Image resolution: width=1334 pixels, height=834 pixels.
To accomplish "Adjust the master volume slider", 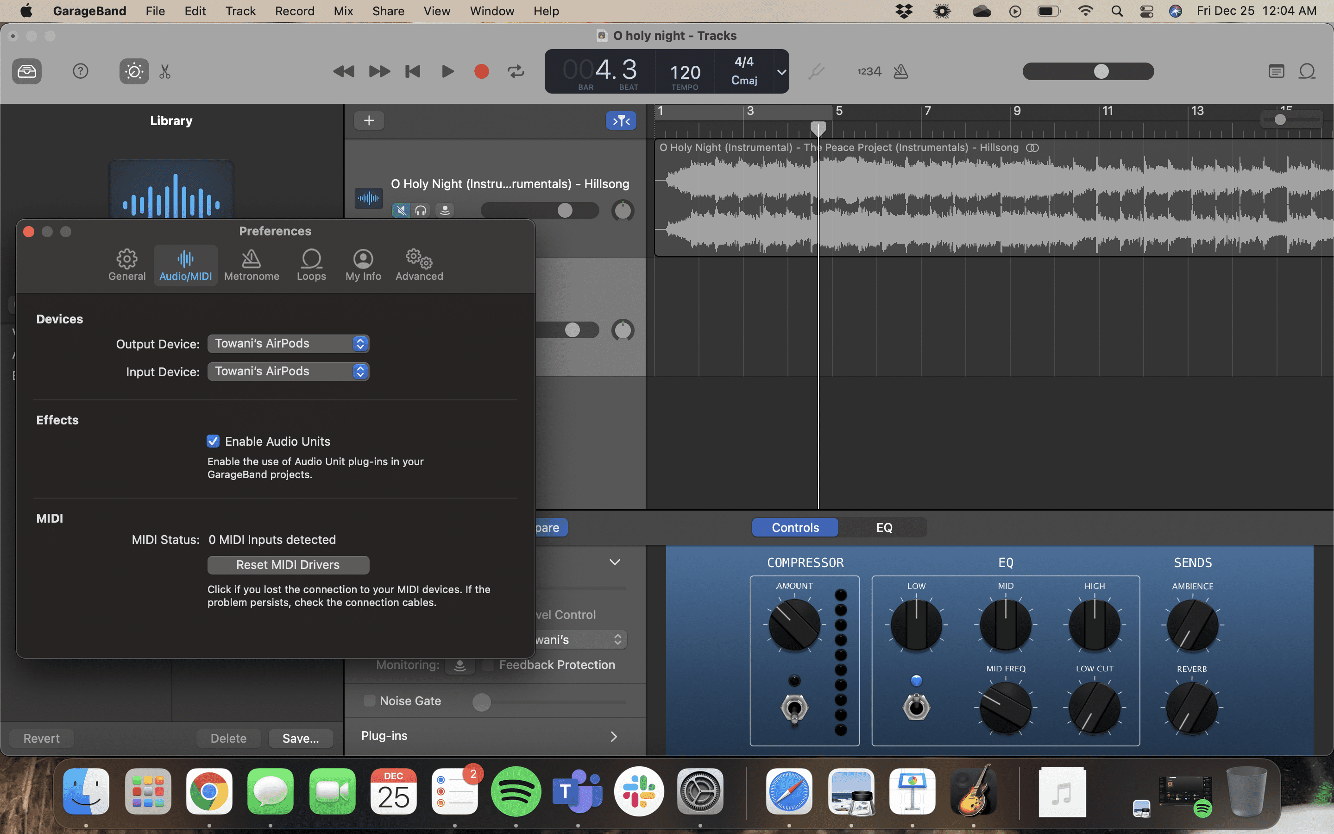I will click(x=1100, y=71).
